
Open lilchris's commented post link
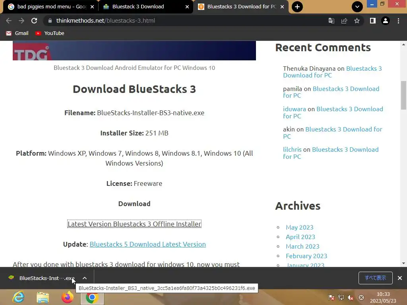point(331,153)
